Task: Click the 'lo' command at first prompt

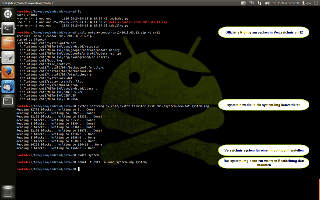Action: [x=79, y=11]
